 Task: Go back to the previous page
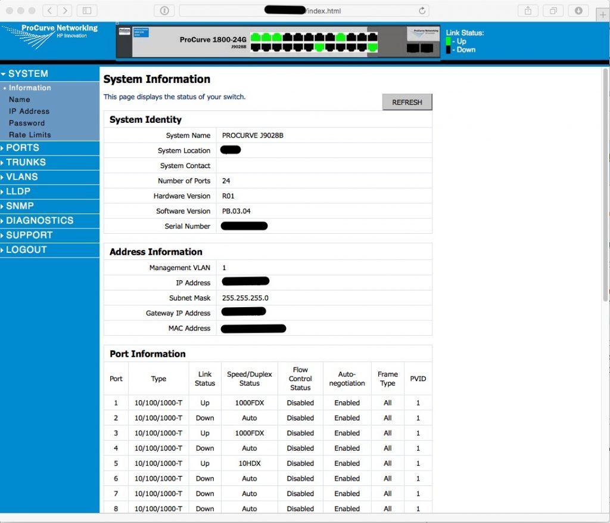click(x=49, y=11)
